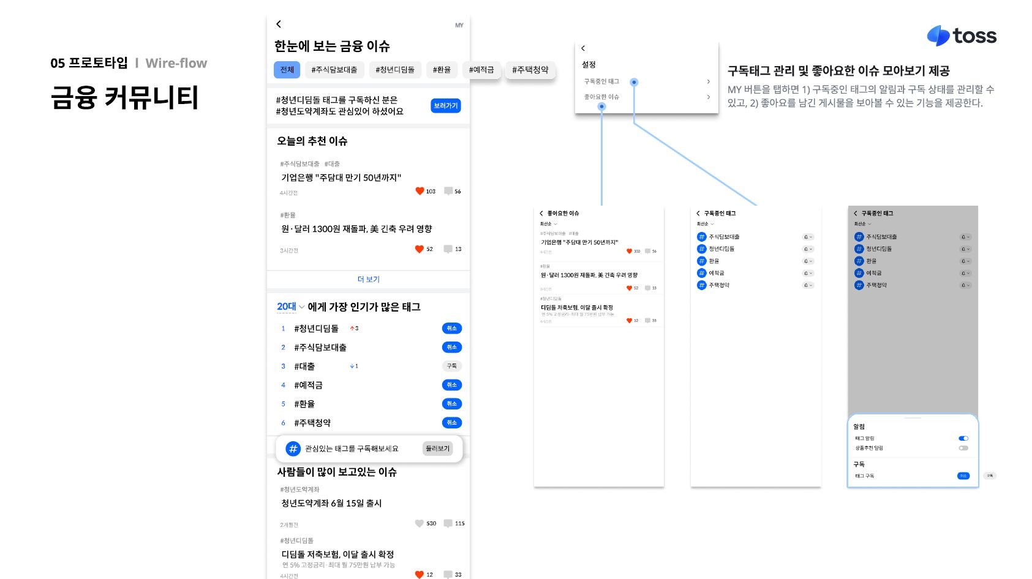
Task: Turn off the 태그 알림 switch
Action: coord(963,438)
